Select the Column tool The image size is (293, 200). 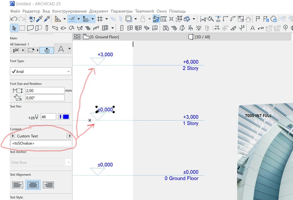click(x=47, y=28)
